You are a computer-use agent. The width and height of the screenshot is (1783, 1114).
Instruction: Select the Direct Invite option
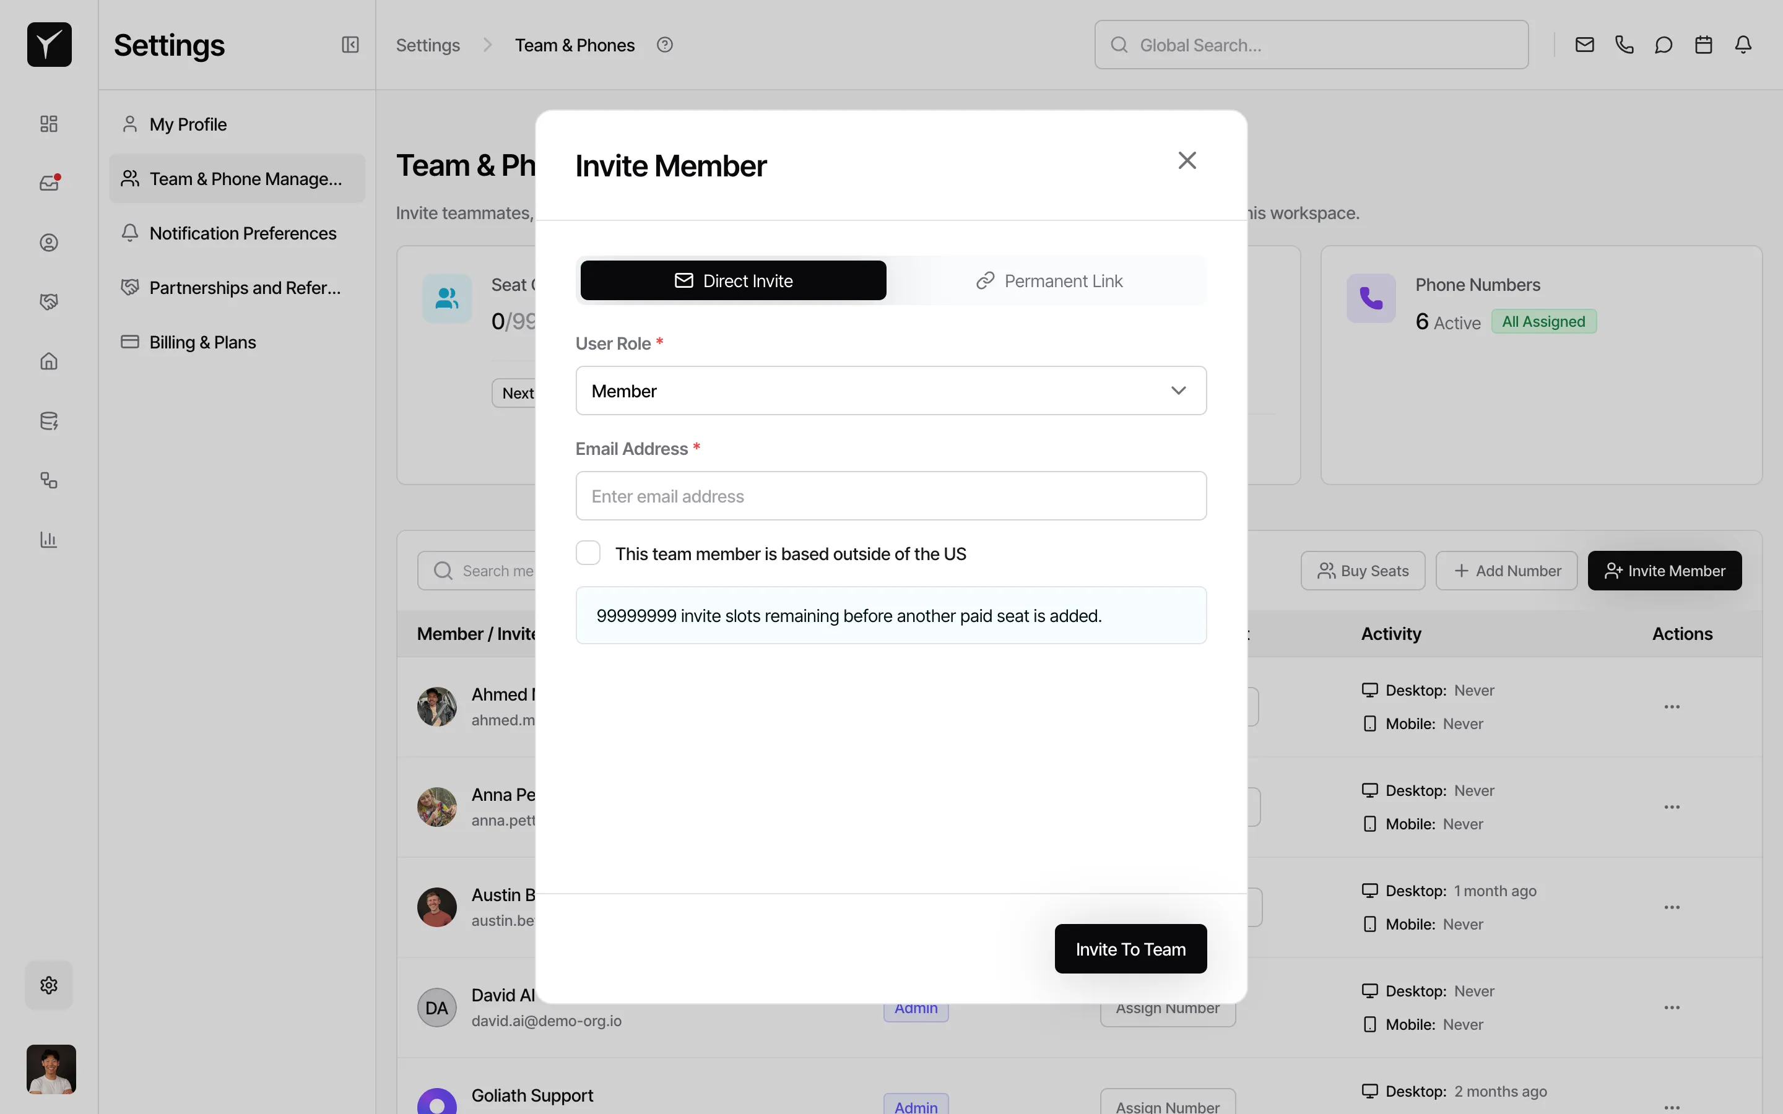733,280
